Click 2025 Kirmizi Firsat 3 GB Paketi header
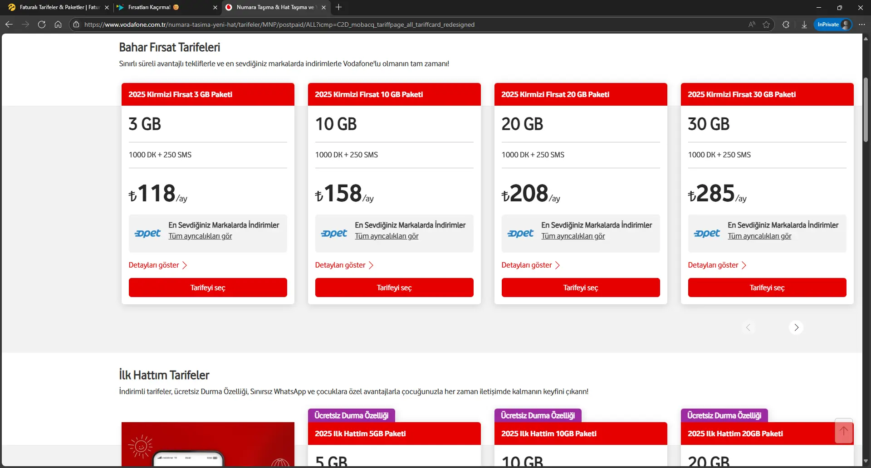 pos(208,94)
